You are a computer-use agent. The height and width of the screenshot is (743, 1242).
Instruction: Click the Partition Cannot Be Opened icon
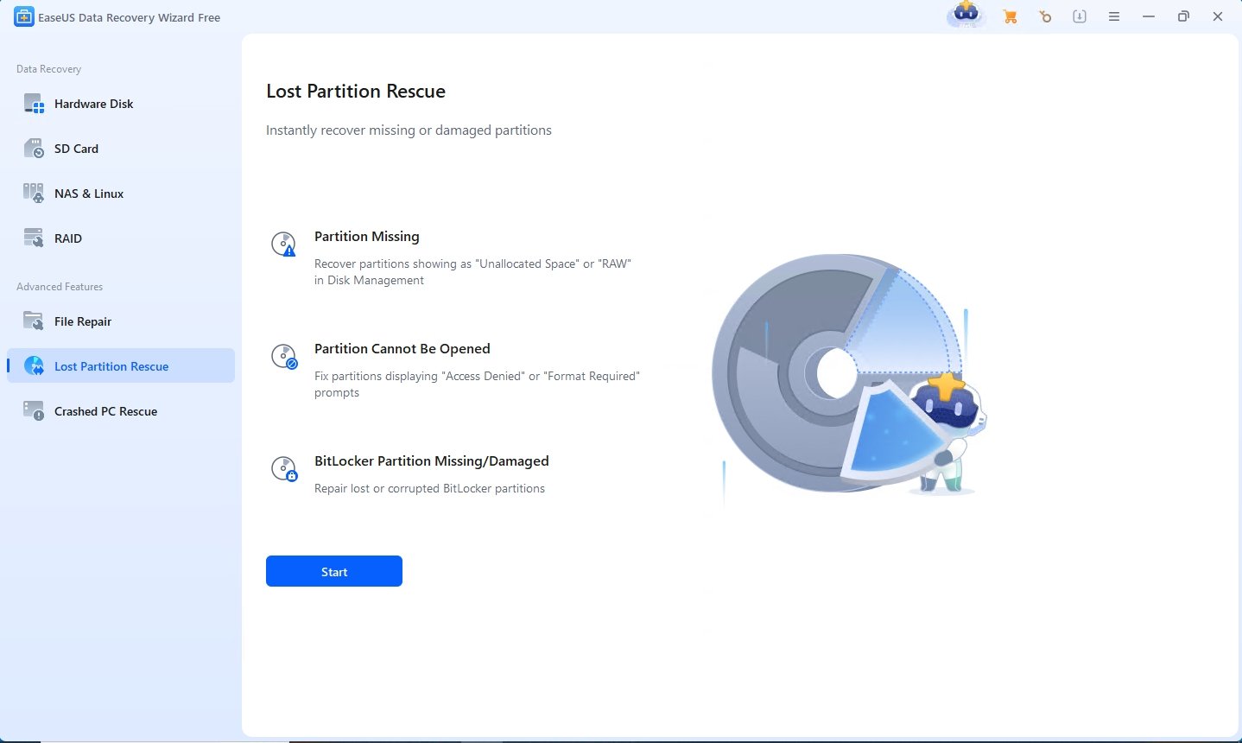[x=283, y=357]
